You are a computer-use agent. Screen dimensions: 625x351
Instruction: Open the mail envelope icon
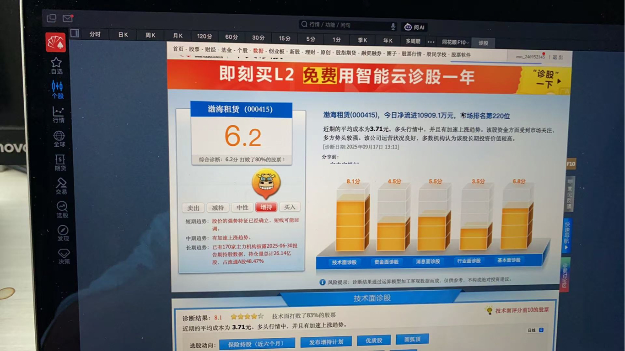click(68, 19)
